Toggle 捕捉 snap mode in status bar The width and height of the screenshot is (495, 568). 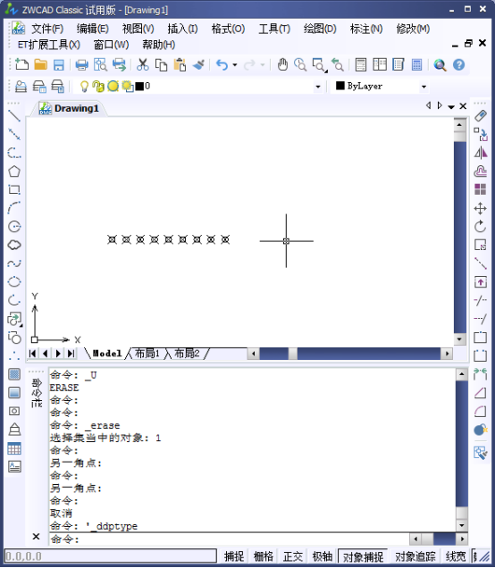234,556
